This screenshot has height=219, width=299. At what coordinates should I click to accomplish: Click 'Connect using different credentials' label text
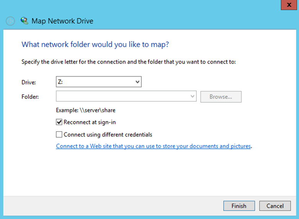pyautogui.click(x=108, y=135)
